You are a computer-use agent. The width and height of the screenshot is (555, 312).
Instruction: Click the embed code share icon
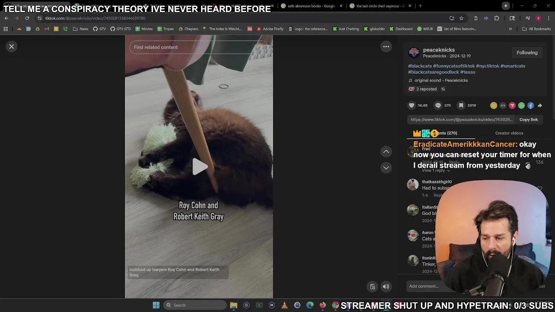pos(503,105)
